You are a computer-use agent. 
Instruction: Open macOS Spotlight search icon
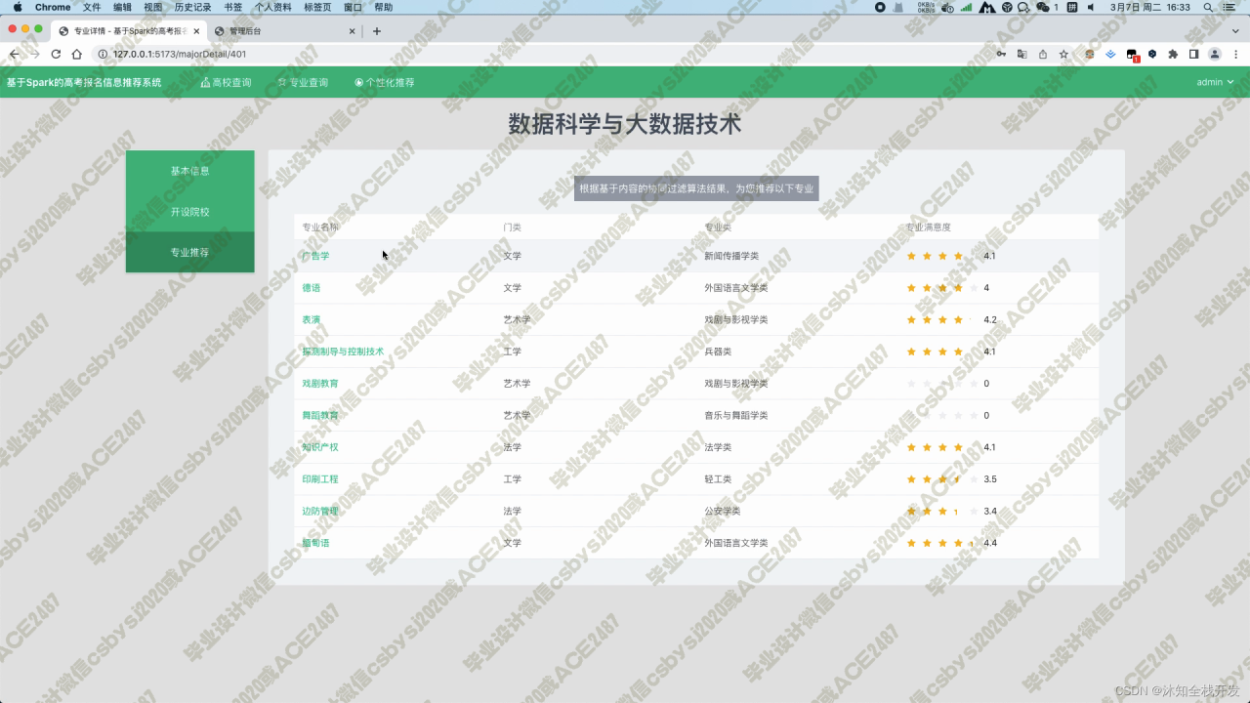pyautogui.click(x=1209, y=7)
